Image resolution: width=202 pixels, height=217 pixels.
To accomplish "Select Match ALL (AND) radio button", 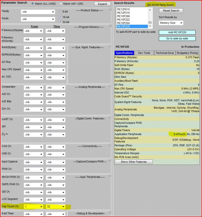I will pyautogui.click(x=33, y=4).
